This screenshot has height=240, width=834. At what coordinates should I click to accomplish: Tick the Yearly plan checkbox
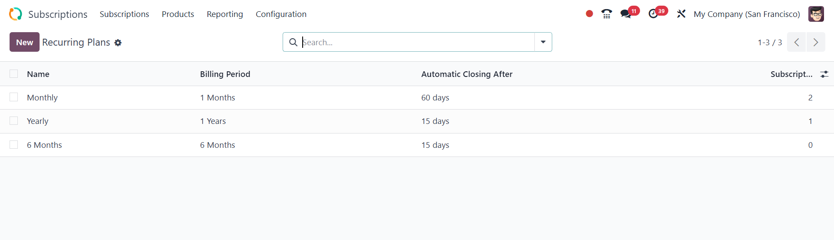pyautogui.click(x=14, y=121)
